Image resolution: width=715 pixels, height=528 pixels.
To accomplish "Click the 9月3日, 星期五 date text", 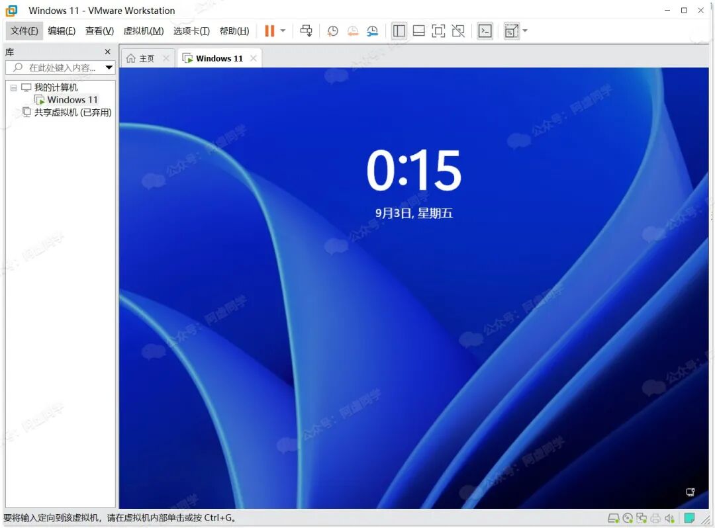I will pos(414,213).
